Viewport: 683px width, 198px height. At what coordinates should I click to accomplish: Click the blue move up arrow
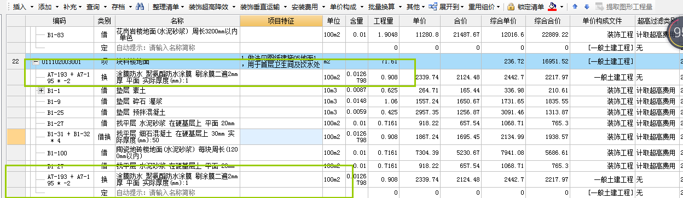click(x=575, y=7)
